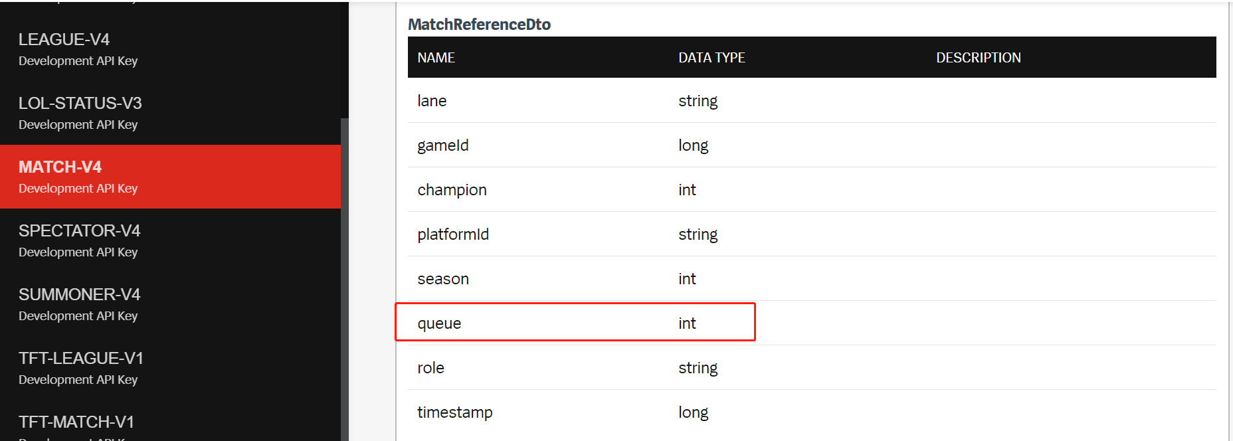This screenshot has height=441, width=1233.
Task: Click the lane field in the table
Action: [x=432, y=100]
